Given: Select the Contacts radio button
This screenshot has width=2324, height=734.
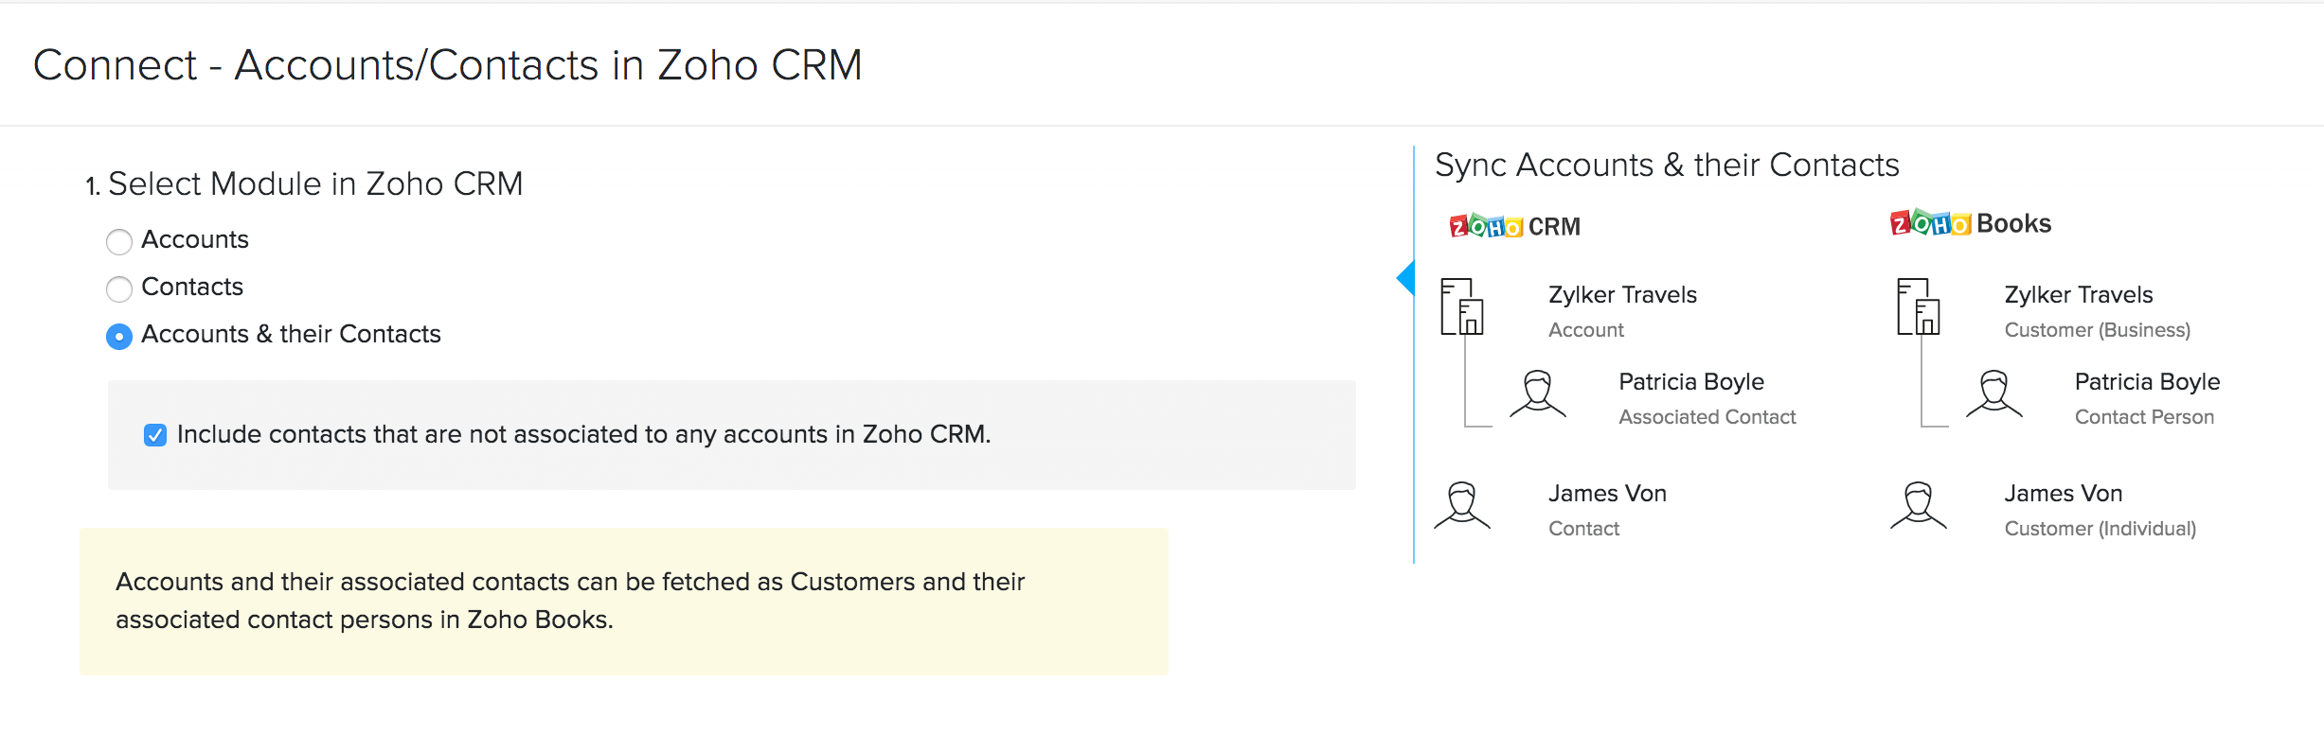Looking at the screenshot, I should click(119, 289).
